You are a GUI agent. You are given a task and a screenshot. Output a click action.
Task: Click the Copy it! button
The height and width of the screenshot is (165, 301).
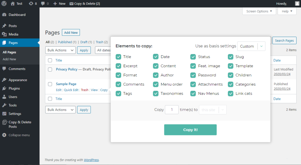pos(190,130)
